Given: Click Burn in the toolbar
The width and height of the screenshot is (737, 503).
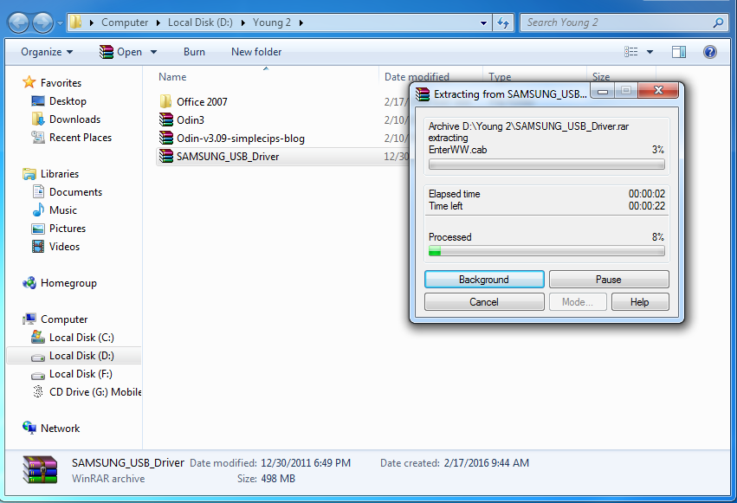Looking at the screenshot, I should 194,52.
